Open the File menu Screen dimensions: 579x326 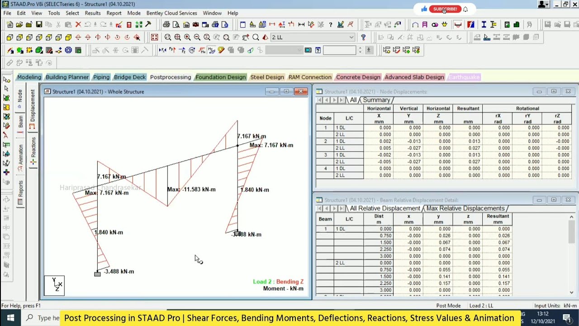tap(7, 13)
